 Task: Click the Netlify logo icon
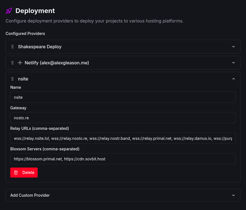(x=20, y=63)
